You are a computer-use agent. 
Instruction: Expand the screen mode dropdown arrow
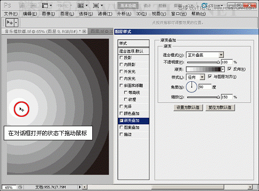click(x=102, y=6)
